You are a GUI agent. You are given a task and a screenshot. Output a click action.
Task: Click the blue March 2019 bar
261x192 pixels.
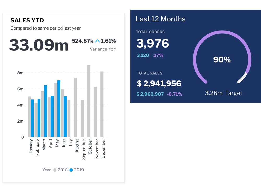[x=46, y=111]
